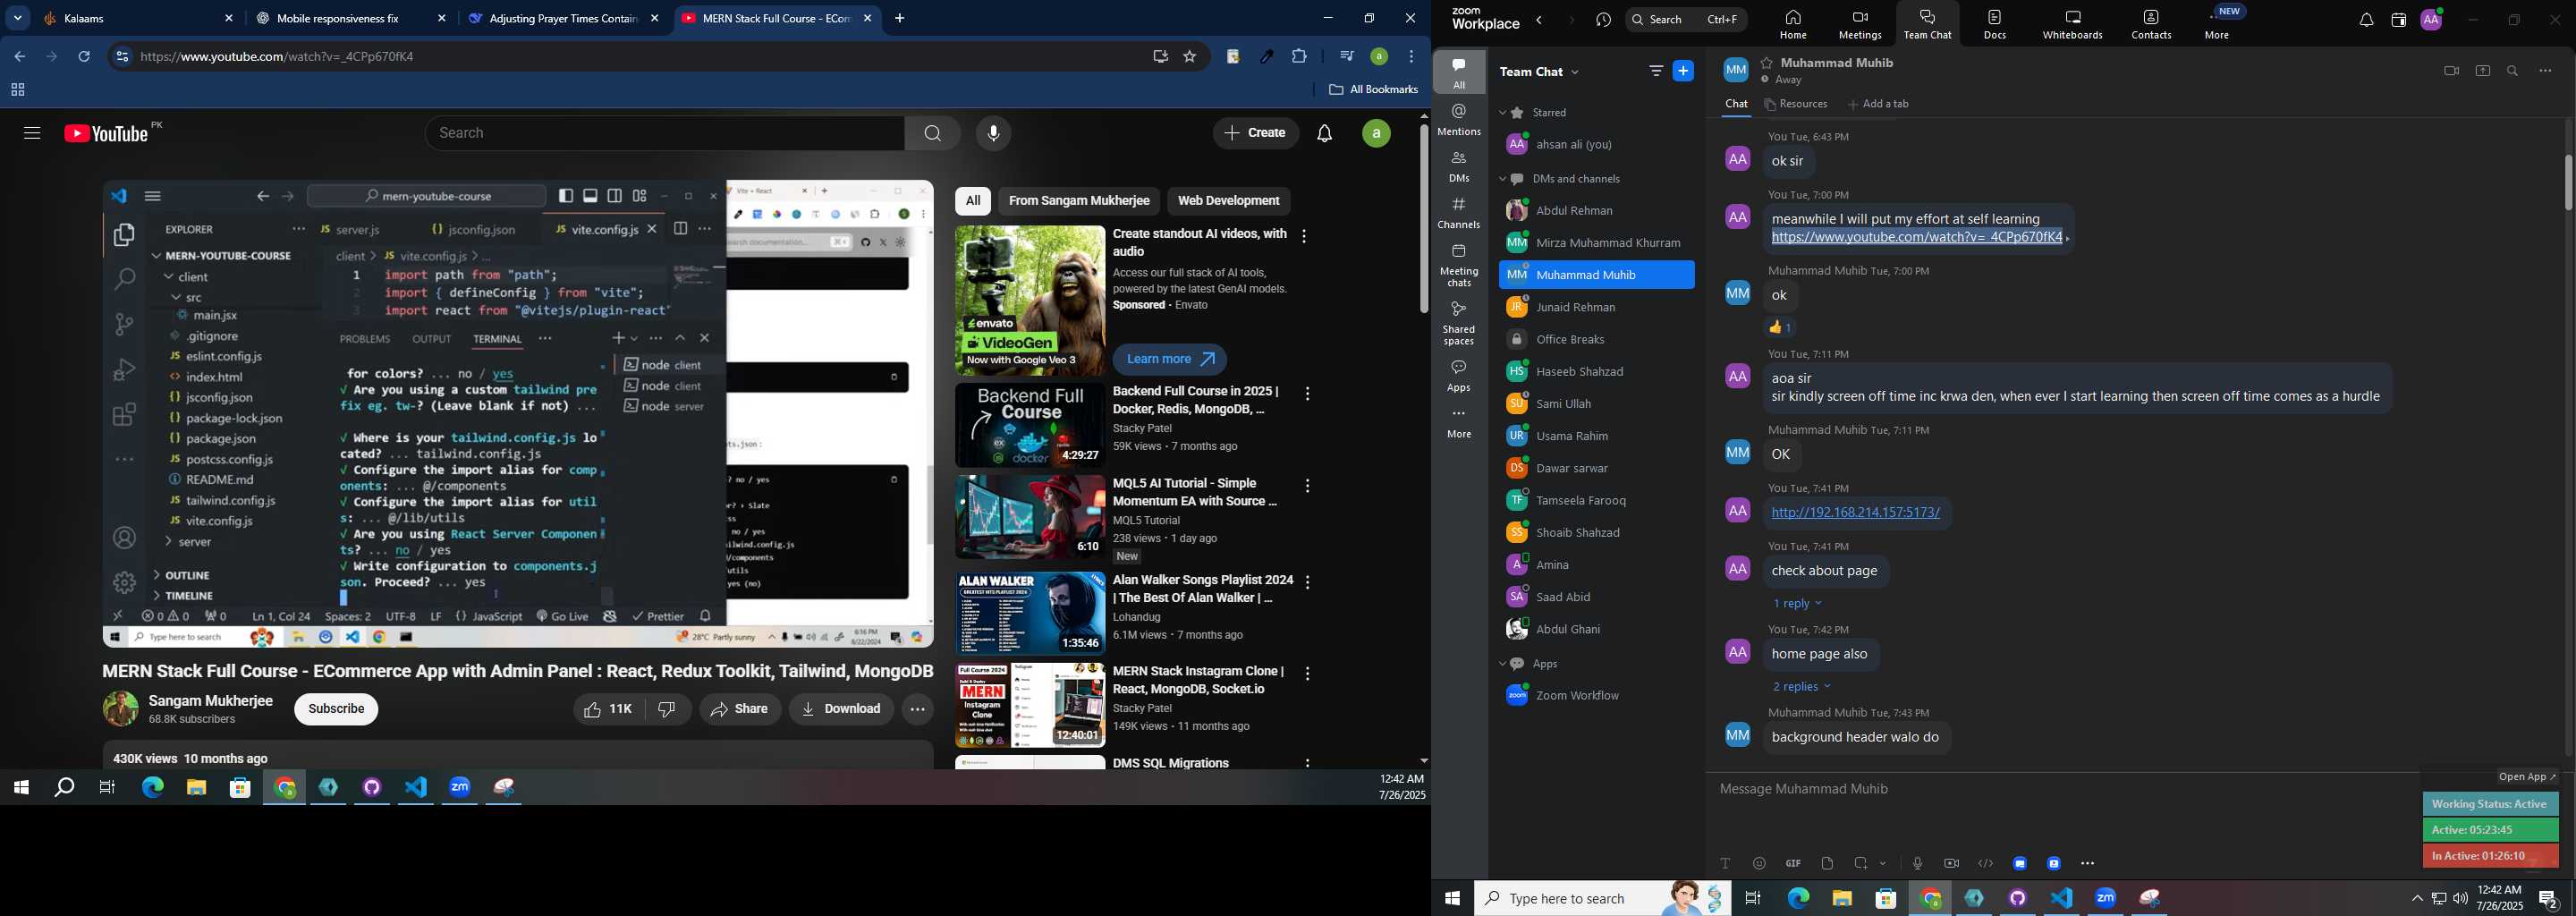
Task: Open Zoom history clock icon
Action: pos(1604,20)
